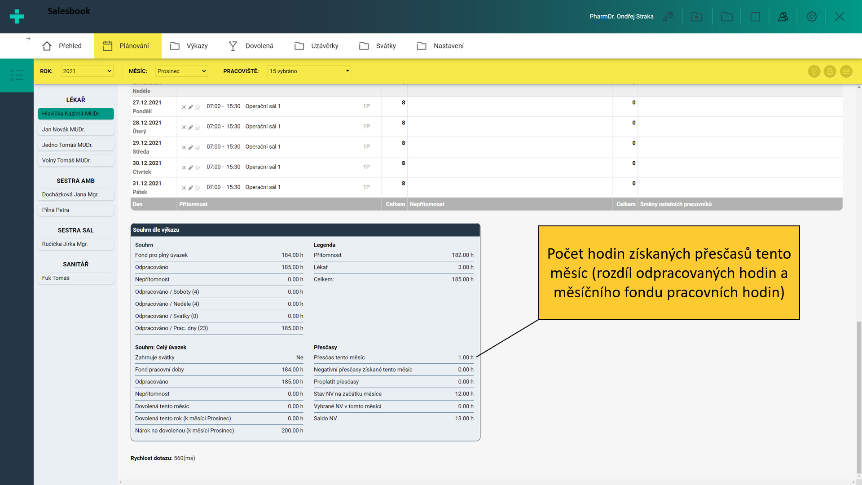Delete the 29.12.2021 shift with X icon
This screenshot has height=485, width=862.
point(184,147)
